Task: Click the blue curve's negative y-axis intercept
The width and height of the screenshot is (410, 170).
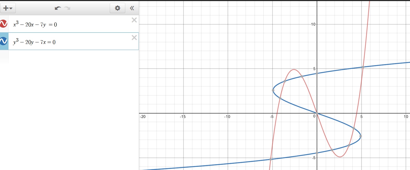Action: pos(317,153)
